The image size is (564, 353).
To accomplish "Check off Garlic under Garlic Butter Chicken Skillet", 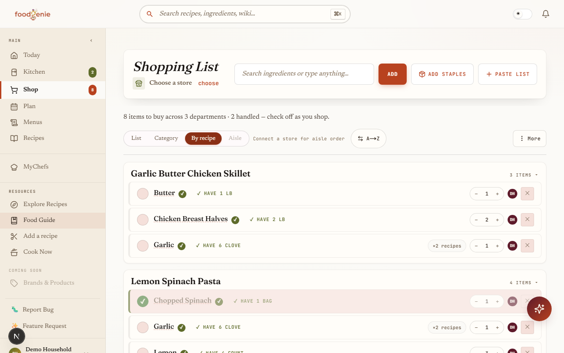I will tap(143, 246).
